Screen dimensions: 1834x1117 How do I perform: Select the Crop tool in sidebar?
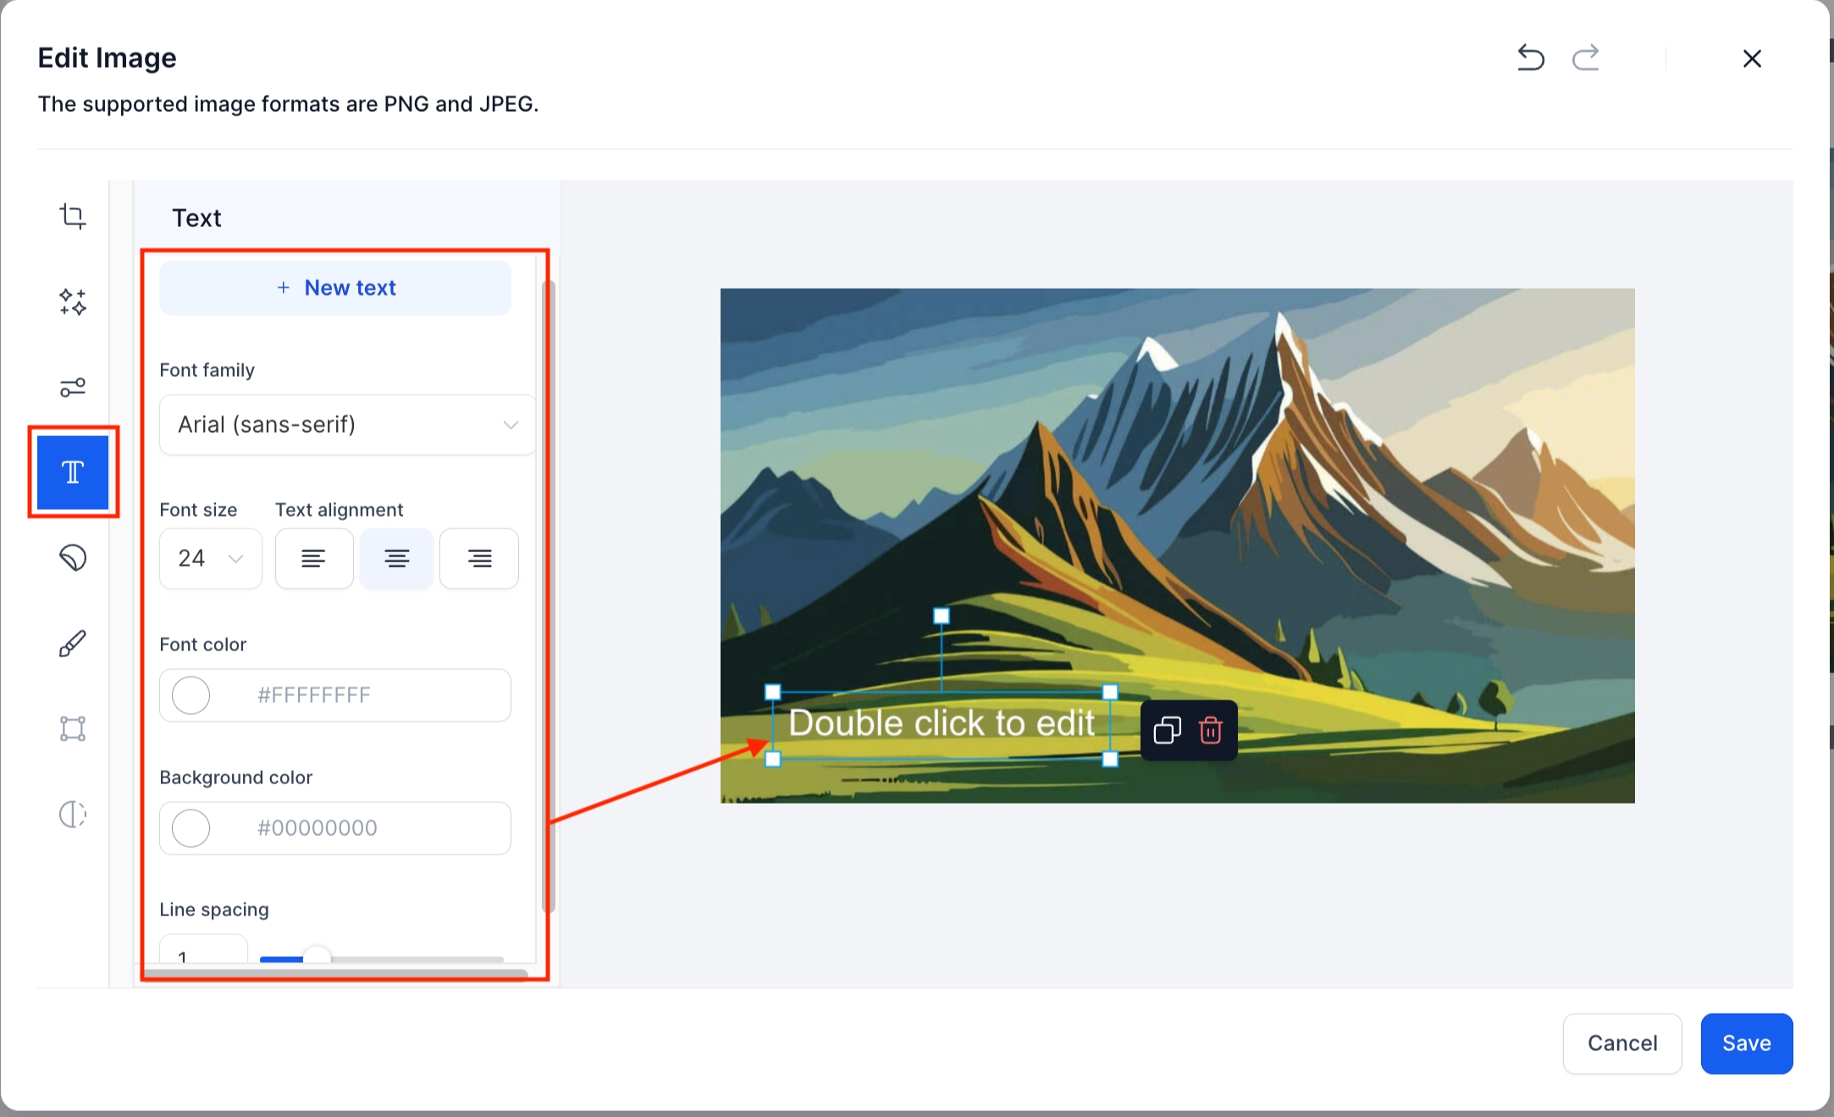click(73, 217)
